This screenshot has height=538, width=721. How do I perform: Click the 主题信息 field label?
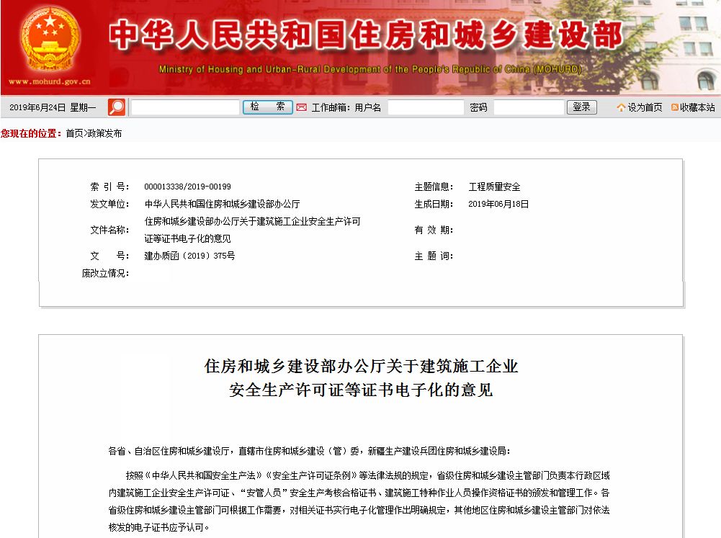[x=434, y=187]
